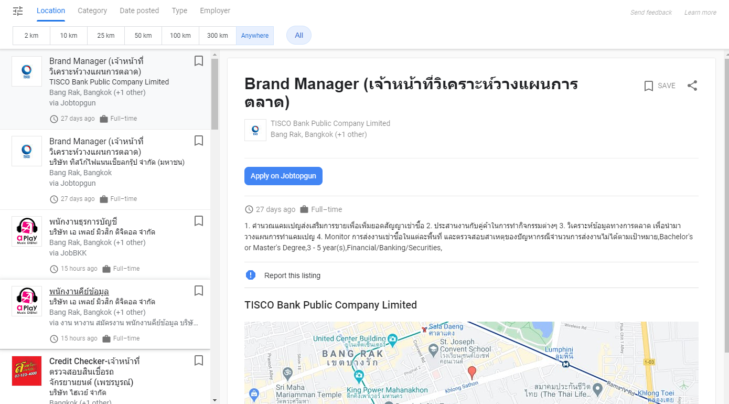Click the 27 days ago clock icon in details
This screenshot has width=729, height=404.
point(249,209)
